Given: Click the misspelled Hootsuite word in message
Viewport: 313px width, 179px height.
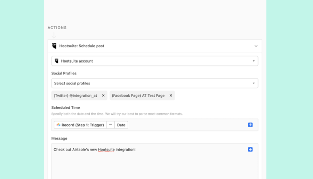Looking at the screenshot, I should pos(106,149).
